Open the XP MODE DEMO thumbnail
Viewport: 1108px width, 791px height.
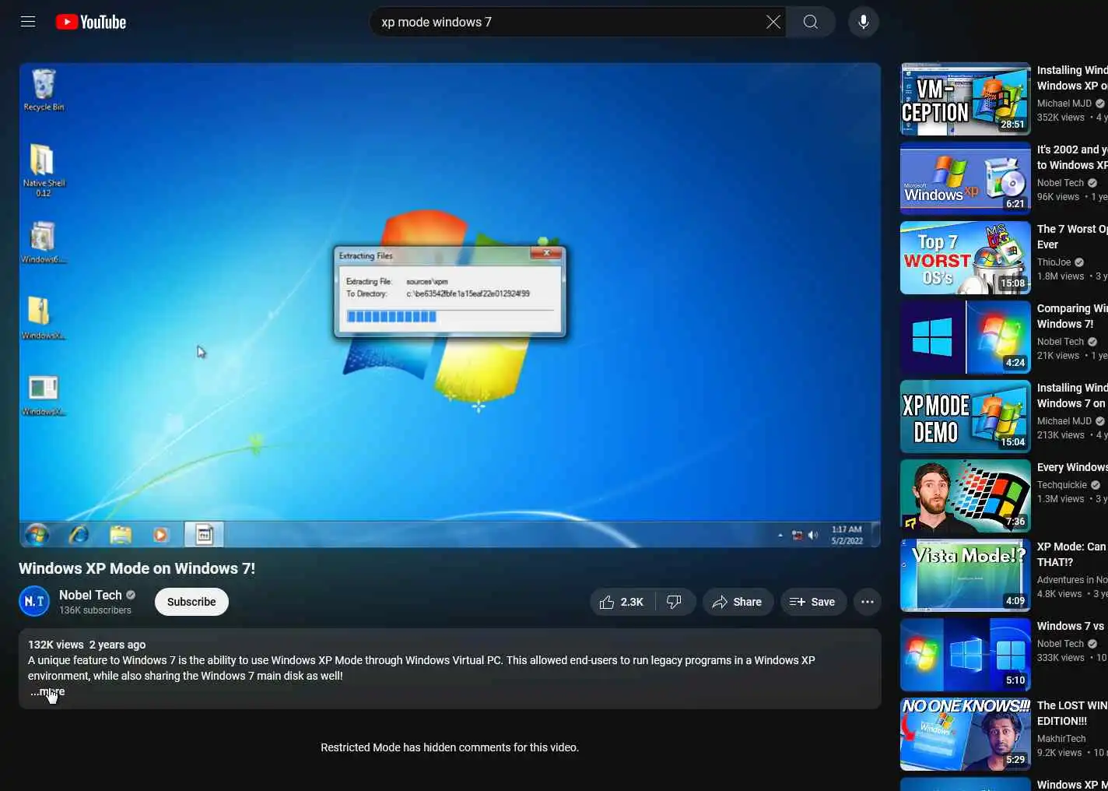click(965, 417)
